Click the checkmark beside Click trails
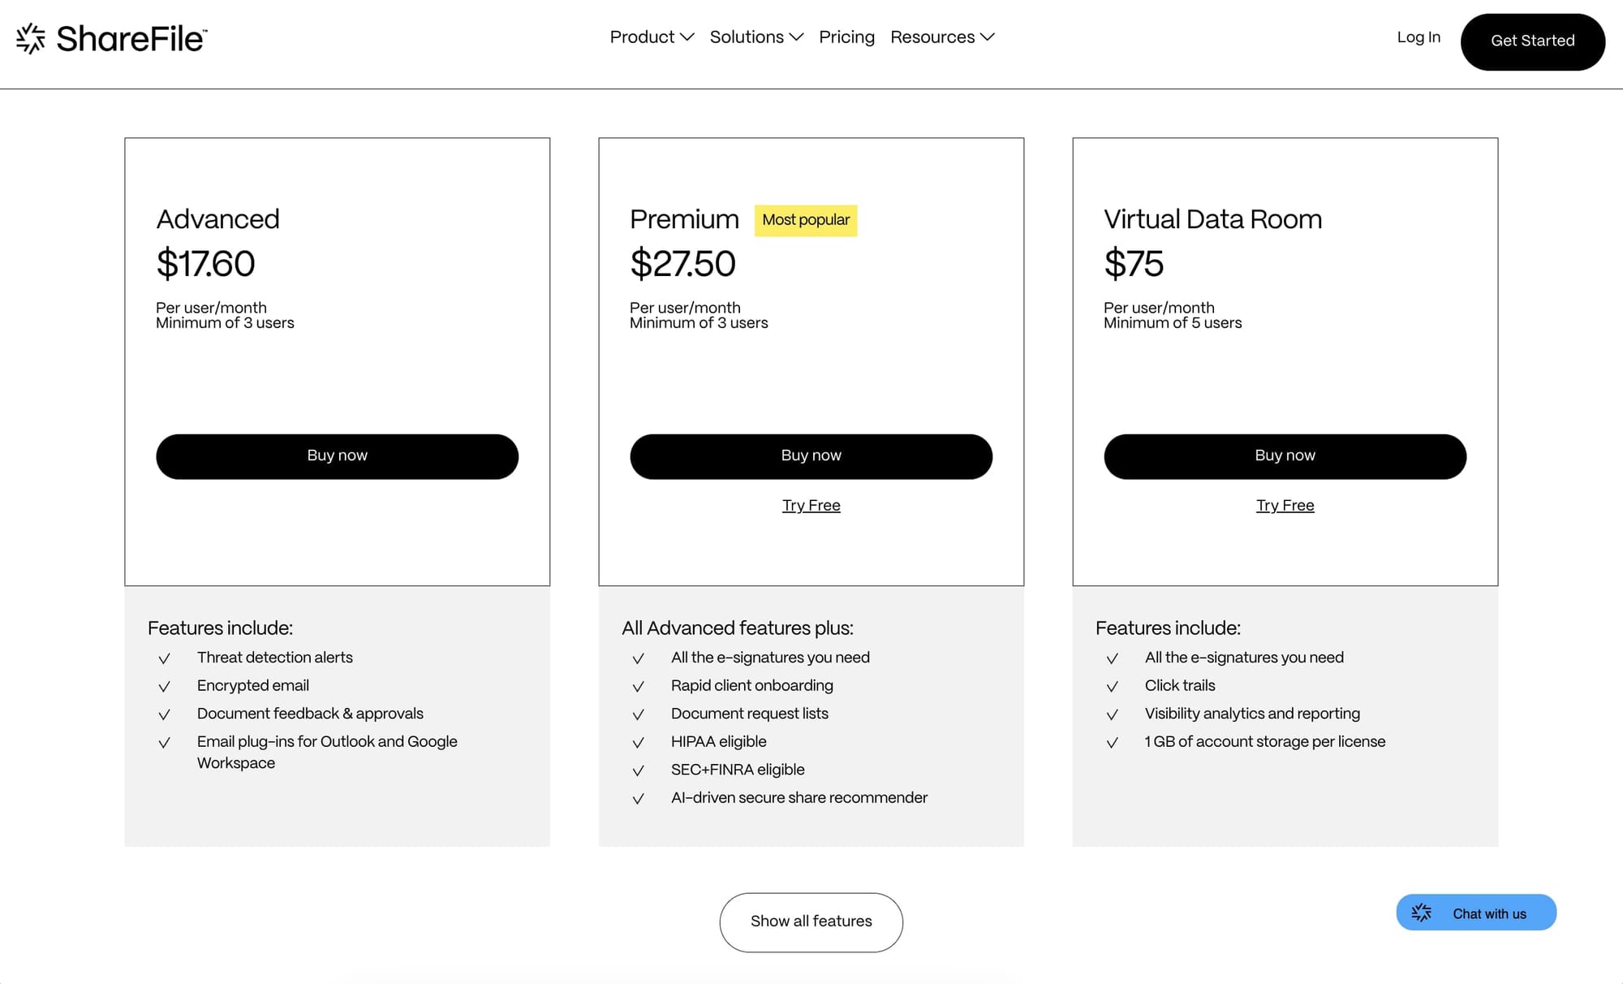 1113,686
